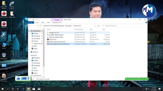Select HALion Version History 6.3.0 PDF
This screenshot has height=91, width=163.
[78, 42]
